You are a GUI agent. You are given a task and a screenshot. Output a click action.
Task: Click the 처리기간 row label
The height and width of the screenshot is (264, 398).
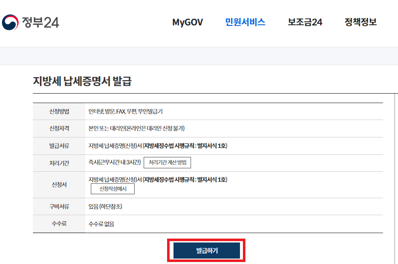click(x=59, y=163)
